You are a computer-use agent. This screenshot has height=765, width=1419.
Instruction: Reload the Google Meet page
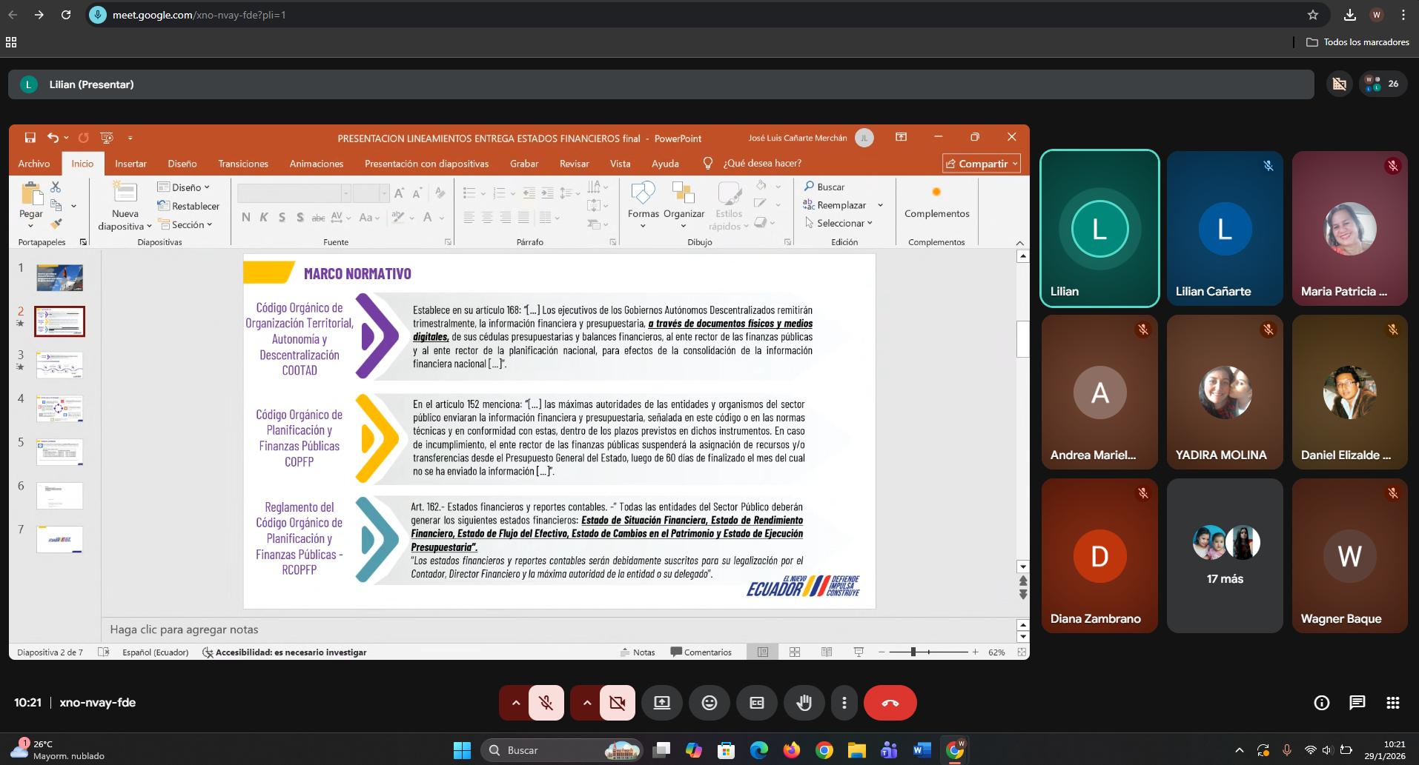click(66, 15)
